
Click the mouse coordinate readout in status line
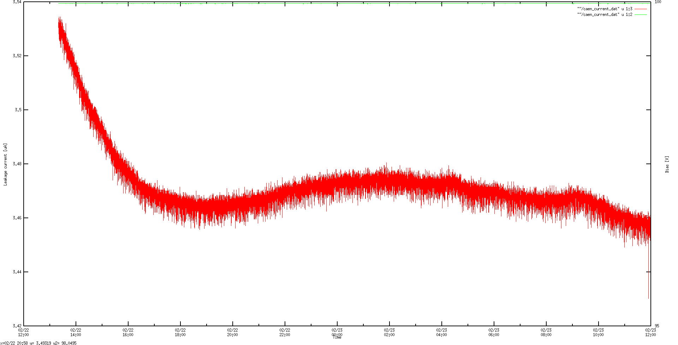click(38, 343)
